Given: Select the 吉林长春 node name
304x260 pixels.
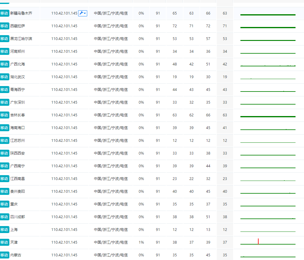Looking at the screenshot, I should 18,115.
